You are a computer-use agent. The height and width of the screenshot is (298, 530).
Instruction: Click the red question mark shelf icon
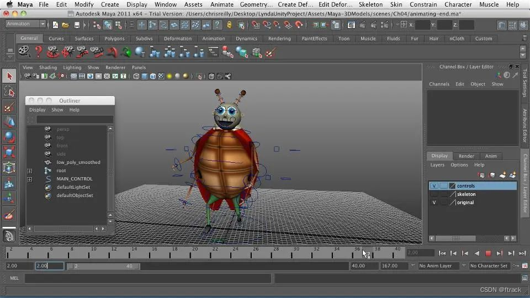click(x=39, y=52)
